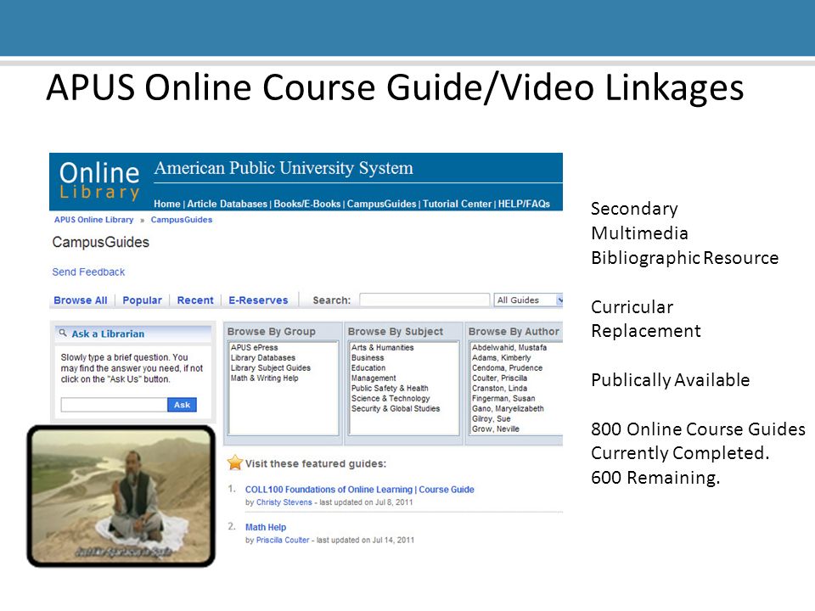815x611 pixels.
Task: Switch to the Popular tab
Action: click(142, 300)
